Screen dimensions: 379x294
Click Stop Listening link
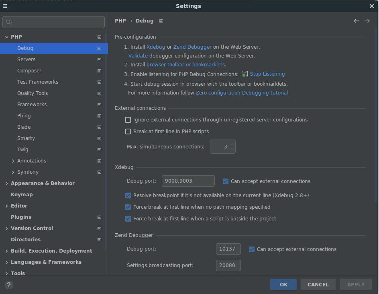(267, 74)
